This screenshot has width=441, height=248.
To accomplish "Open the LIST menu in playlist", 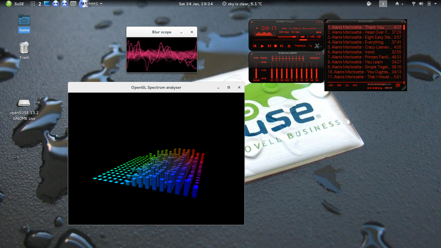I will pyautogui.click(x=397, y=85).
